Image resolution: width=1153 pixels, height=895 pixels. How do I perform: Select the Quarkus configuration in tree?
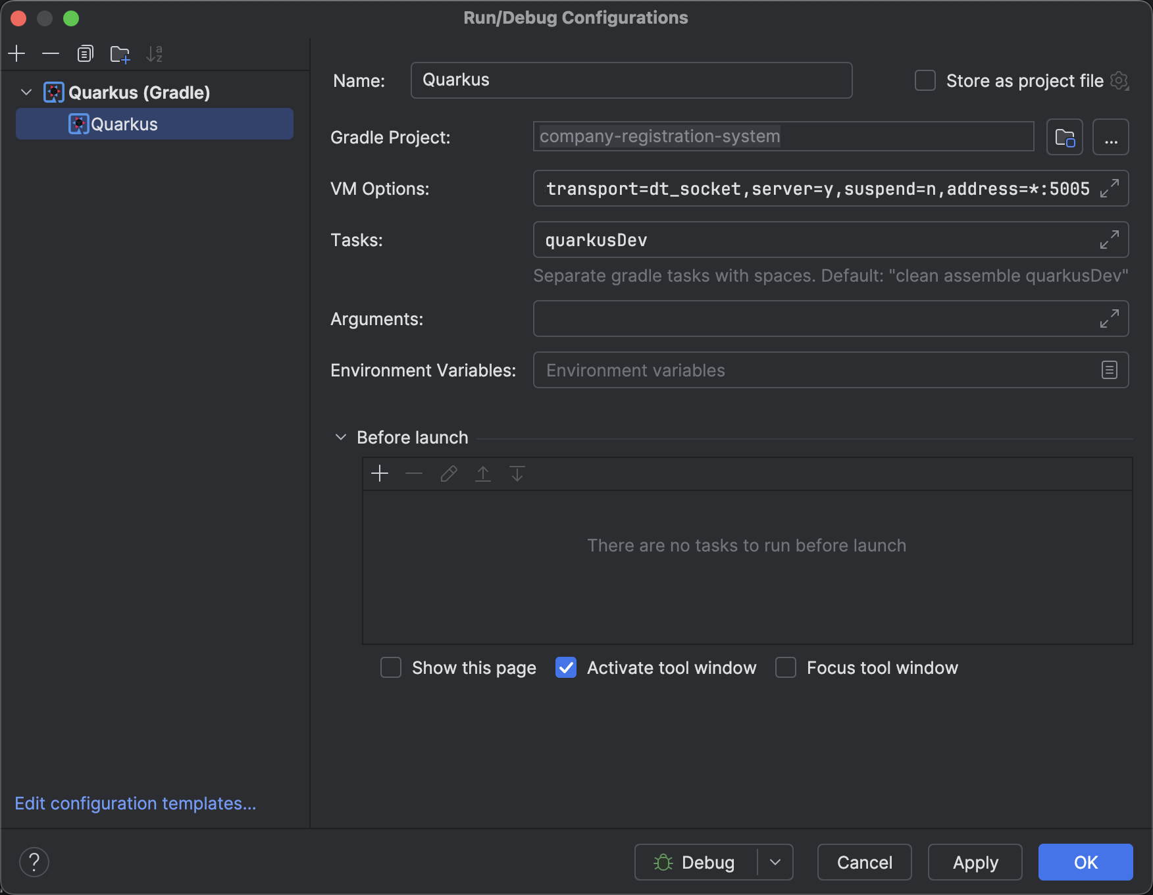point(124,124)
